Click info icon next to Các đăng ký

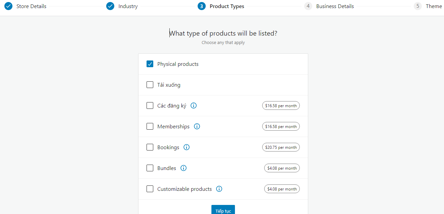point(194,105)
